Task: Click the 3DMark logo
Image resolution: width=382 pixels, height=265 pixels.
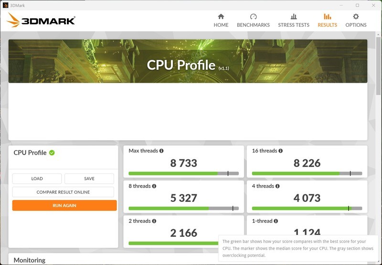Action: pos(41,20)
